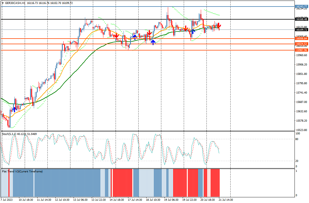Click the GER30CASH,H1 symbol title
Screen dimensions: 309x203
tap(15, 3)
